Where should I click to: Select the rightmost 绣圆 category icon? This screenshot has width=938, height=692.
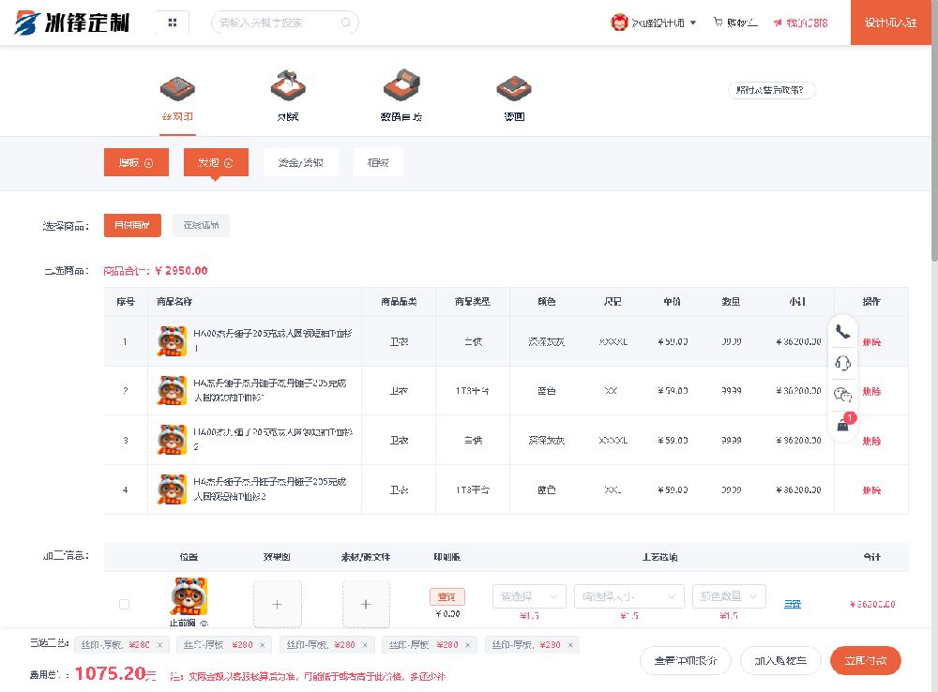(x=514, y=88)
